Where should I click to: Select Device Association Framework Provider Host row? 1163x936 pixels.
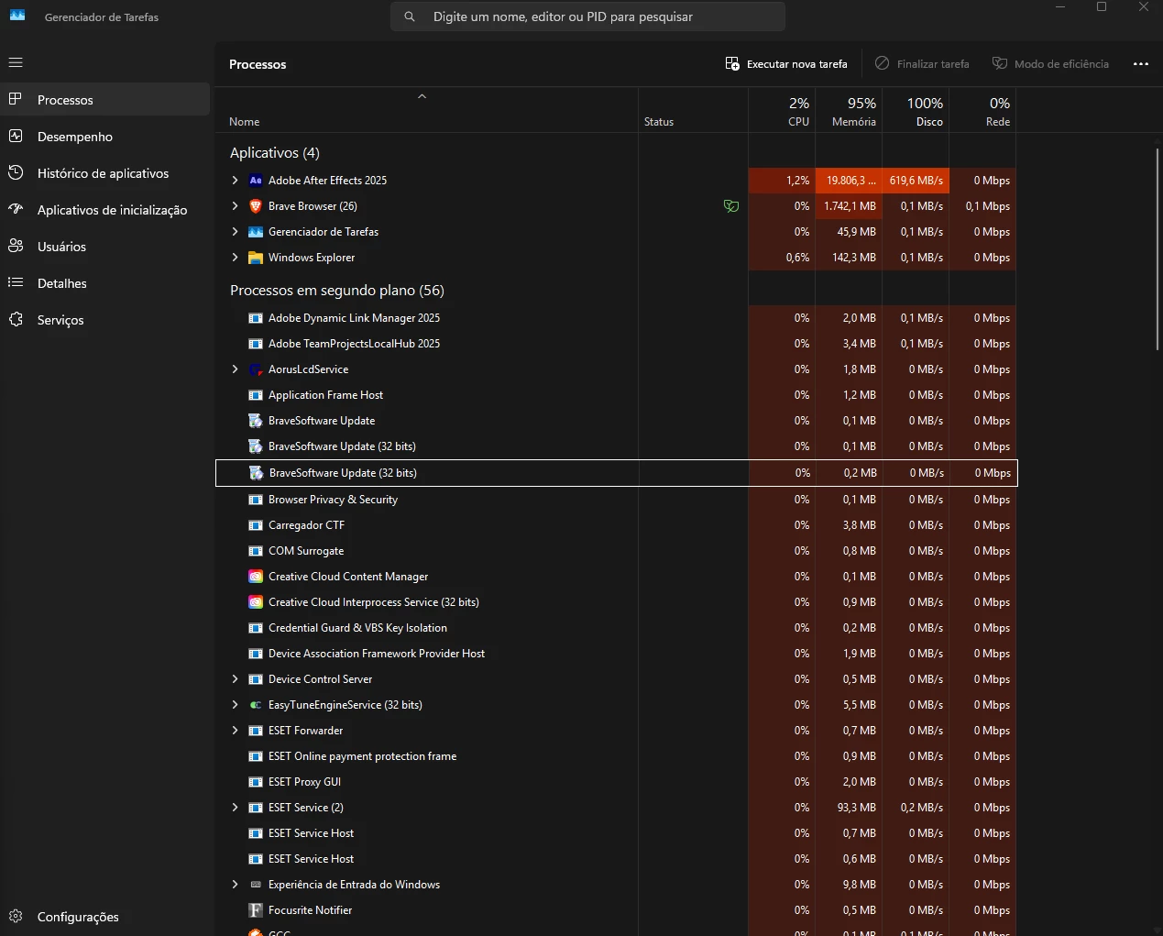616,654
